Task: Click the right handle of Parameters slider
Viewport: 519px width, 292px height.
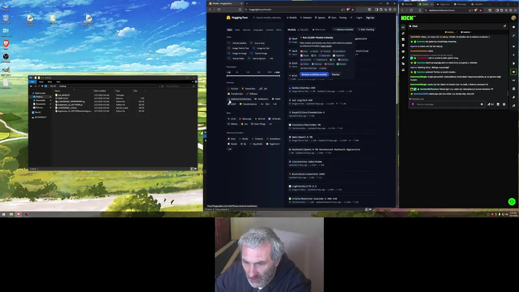Action: [x=279, y=76]
